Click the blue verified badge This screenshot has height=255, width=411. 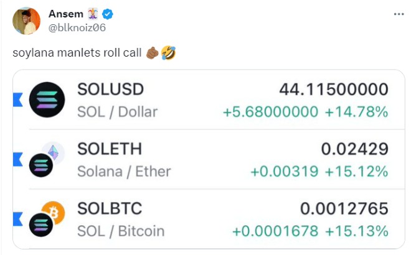108,14
